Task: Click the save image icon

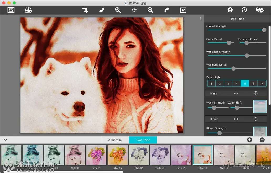Action: [28, 10]
